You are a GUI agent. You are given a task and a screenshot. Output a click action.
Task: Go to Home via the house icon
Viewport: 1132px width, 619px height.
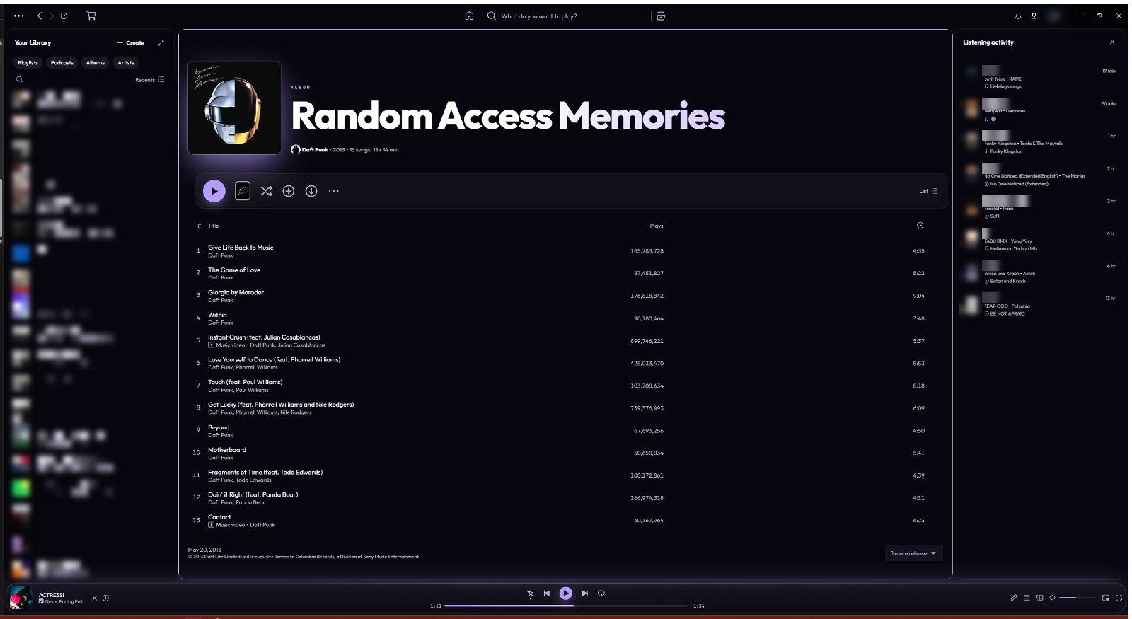[469, 16]
